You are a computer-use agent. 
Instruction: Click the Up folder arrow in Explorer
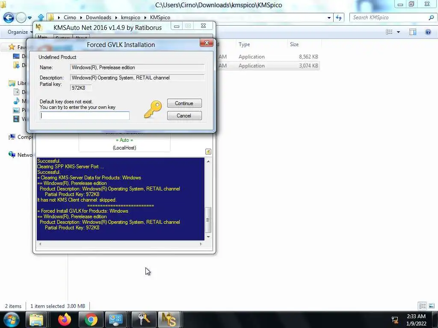pos(41,17)
